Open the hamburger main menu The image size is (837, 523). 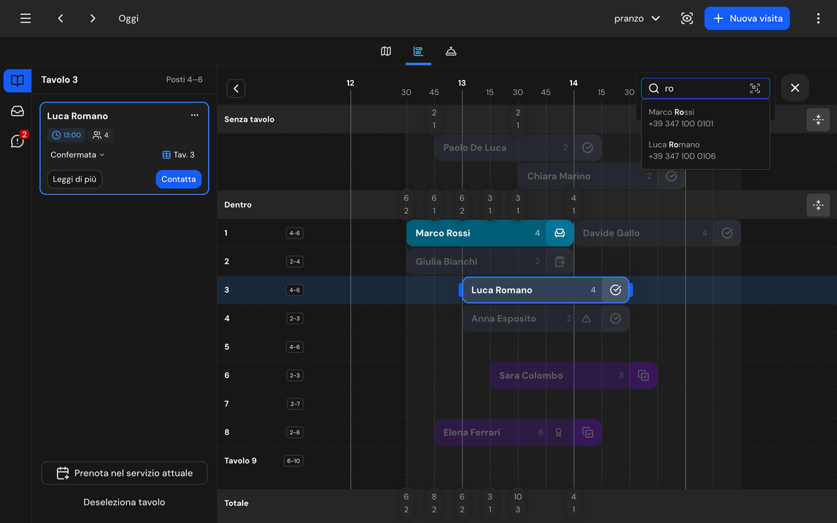(26, 18)
